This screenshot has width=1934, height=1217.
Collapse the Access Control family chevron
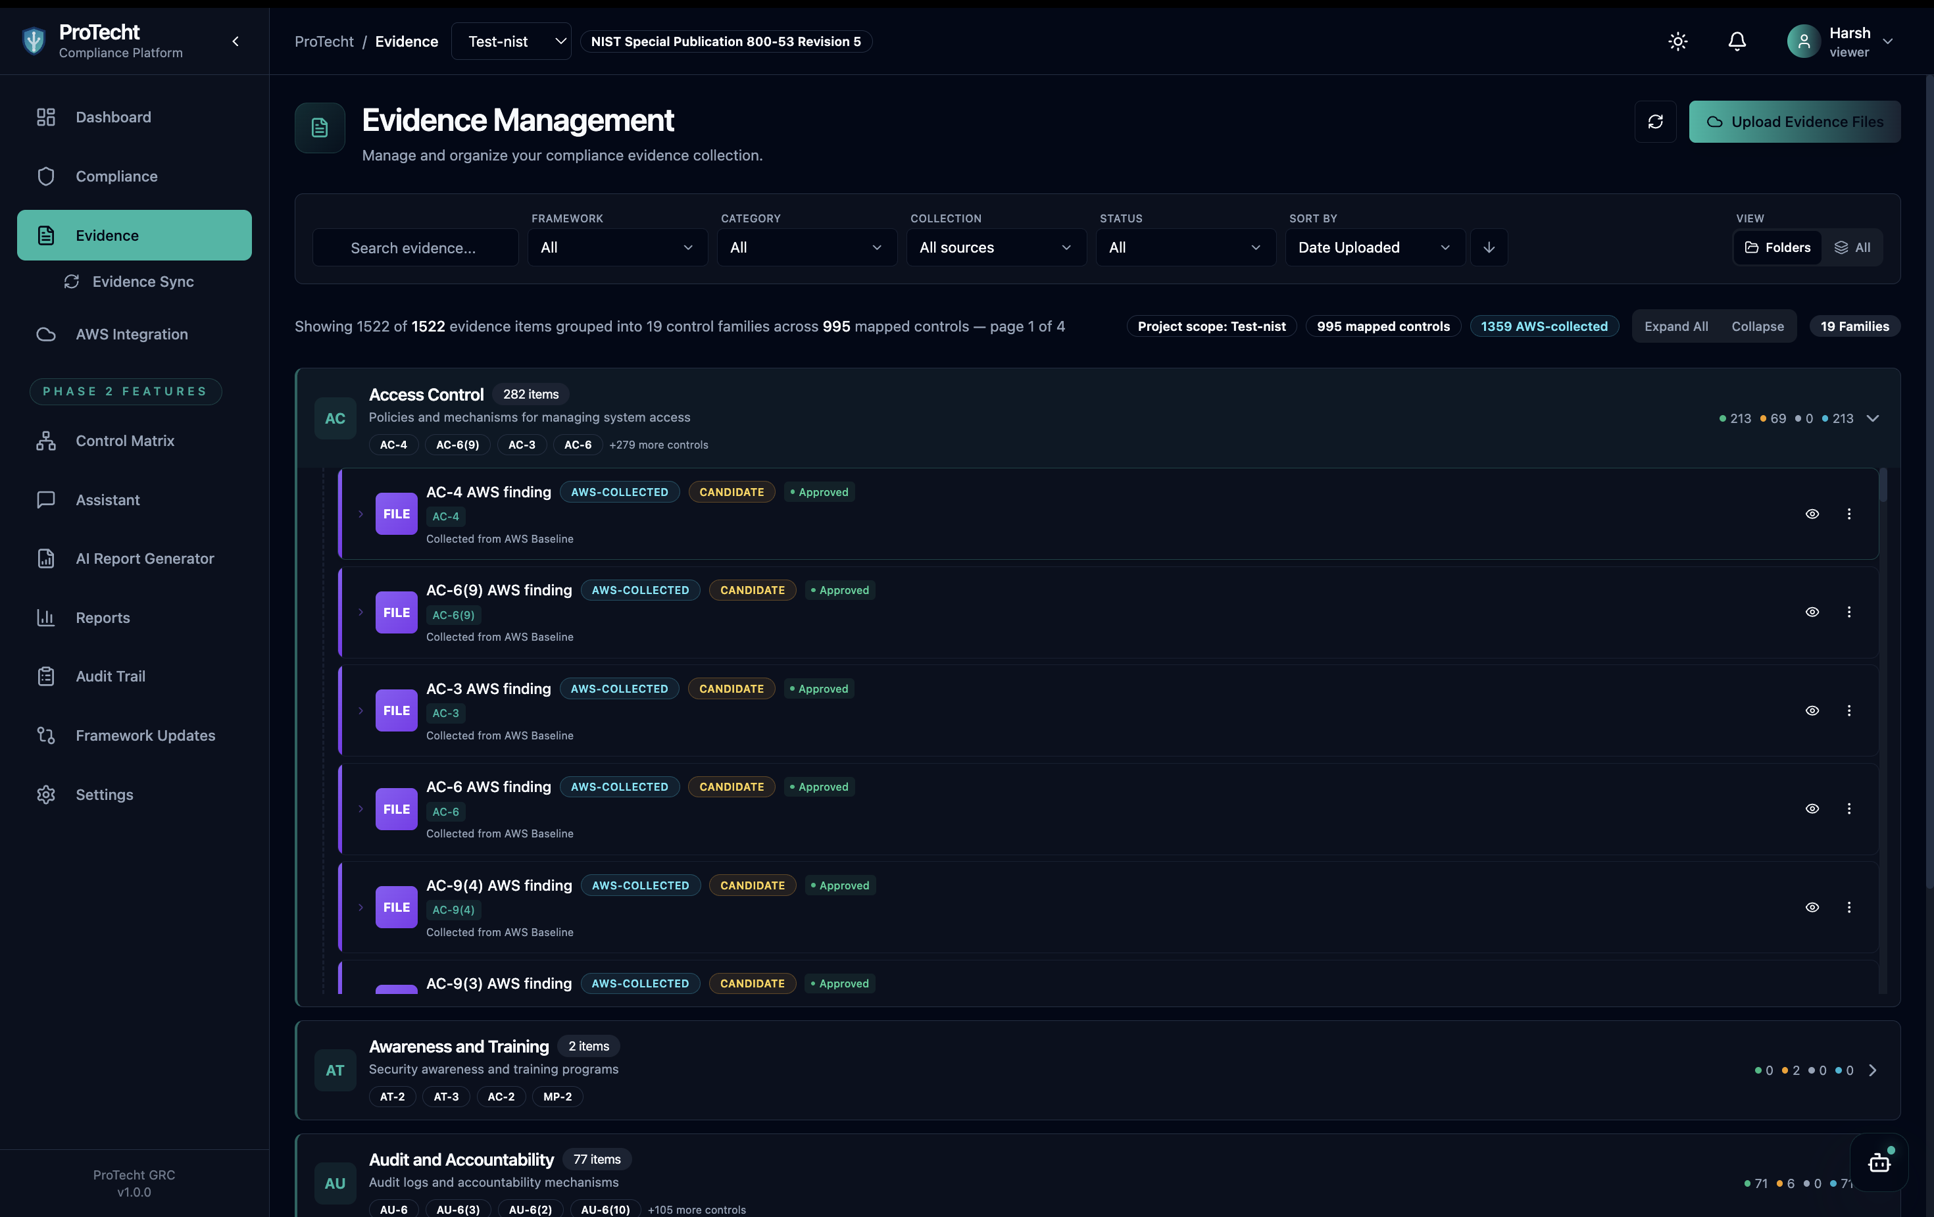(1873, 418)
